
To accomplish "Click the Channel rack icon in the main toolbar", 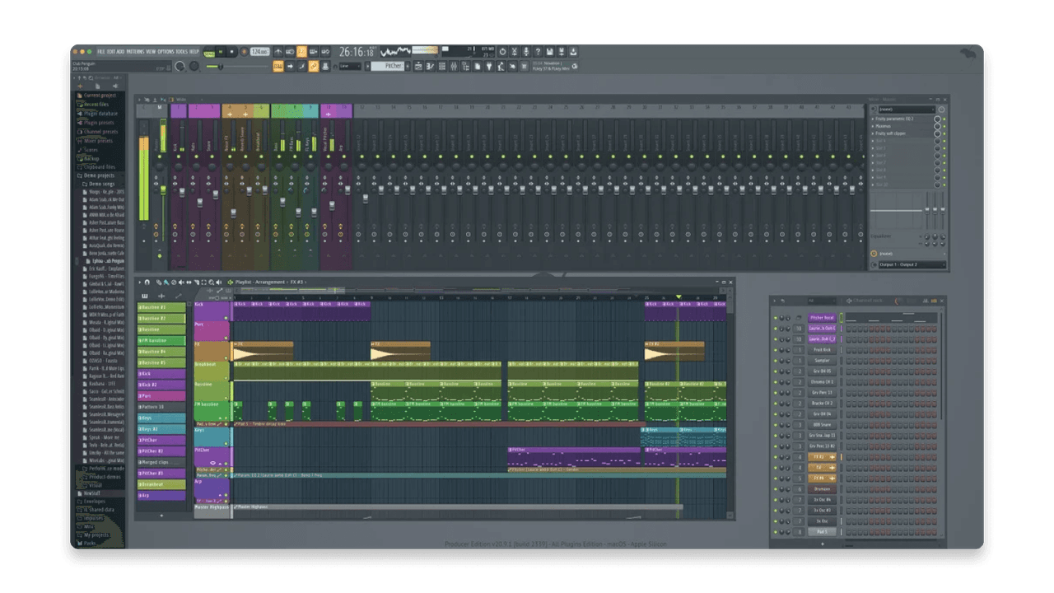I will [442, 67].
